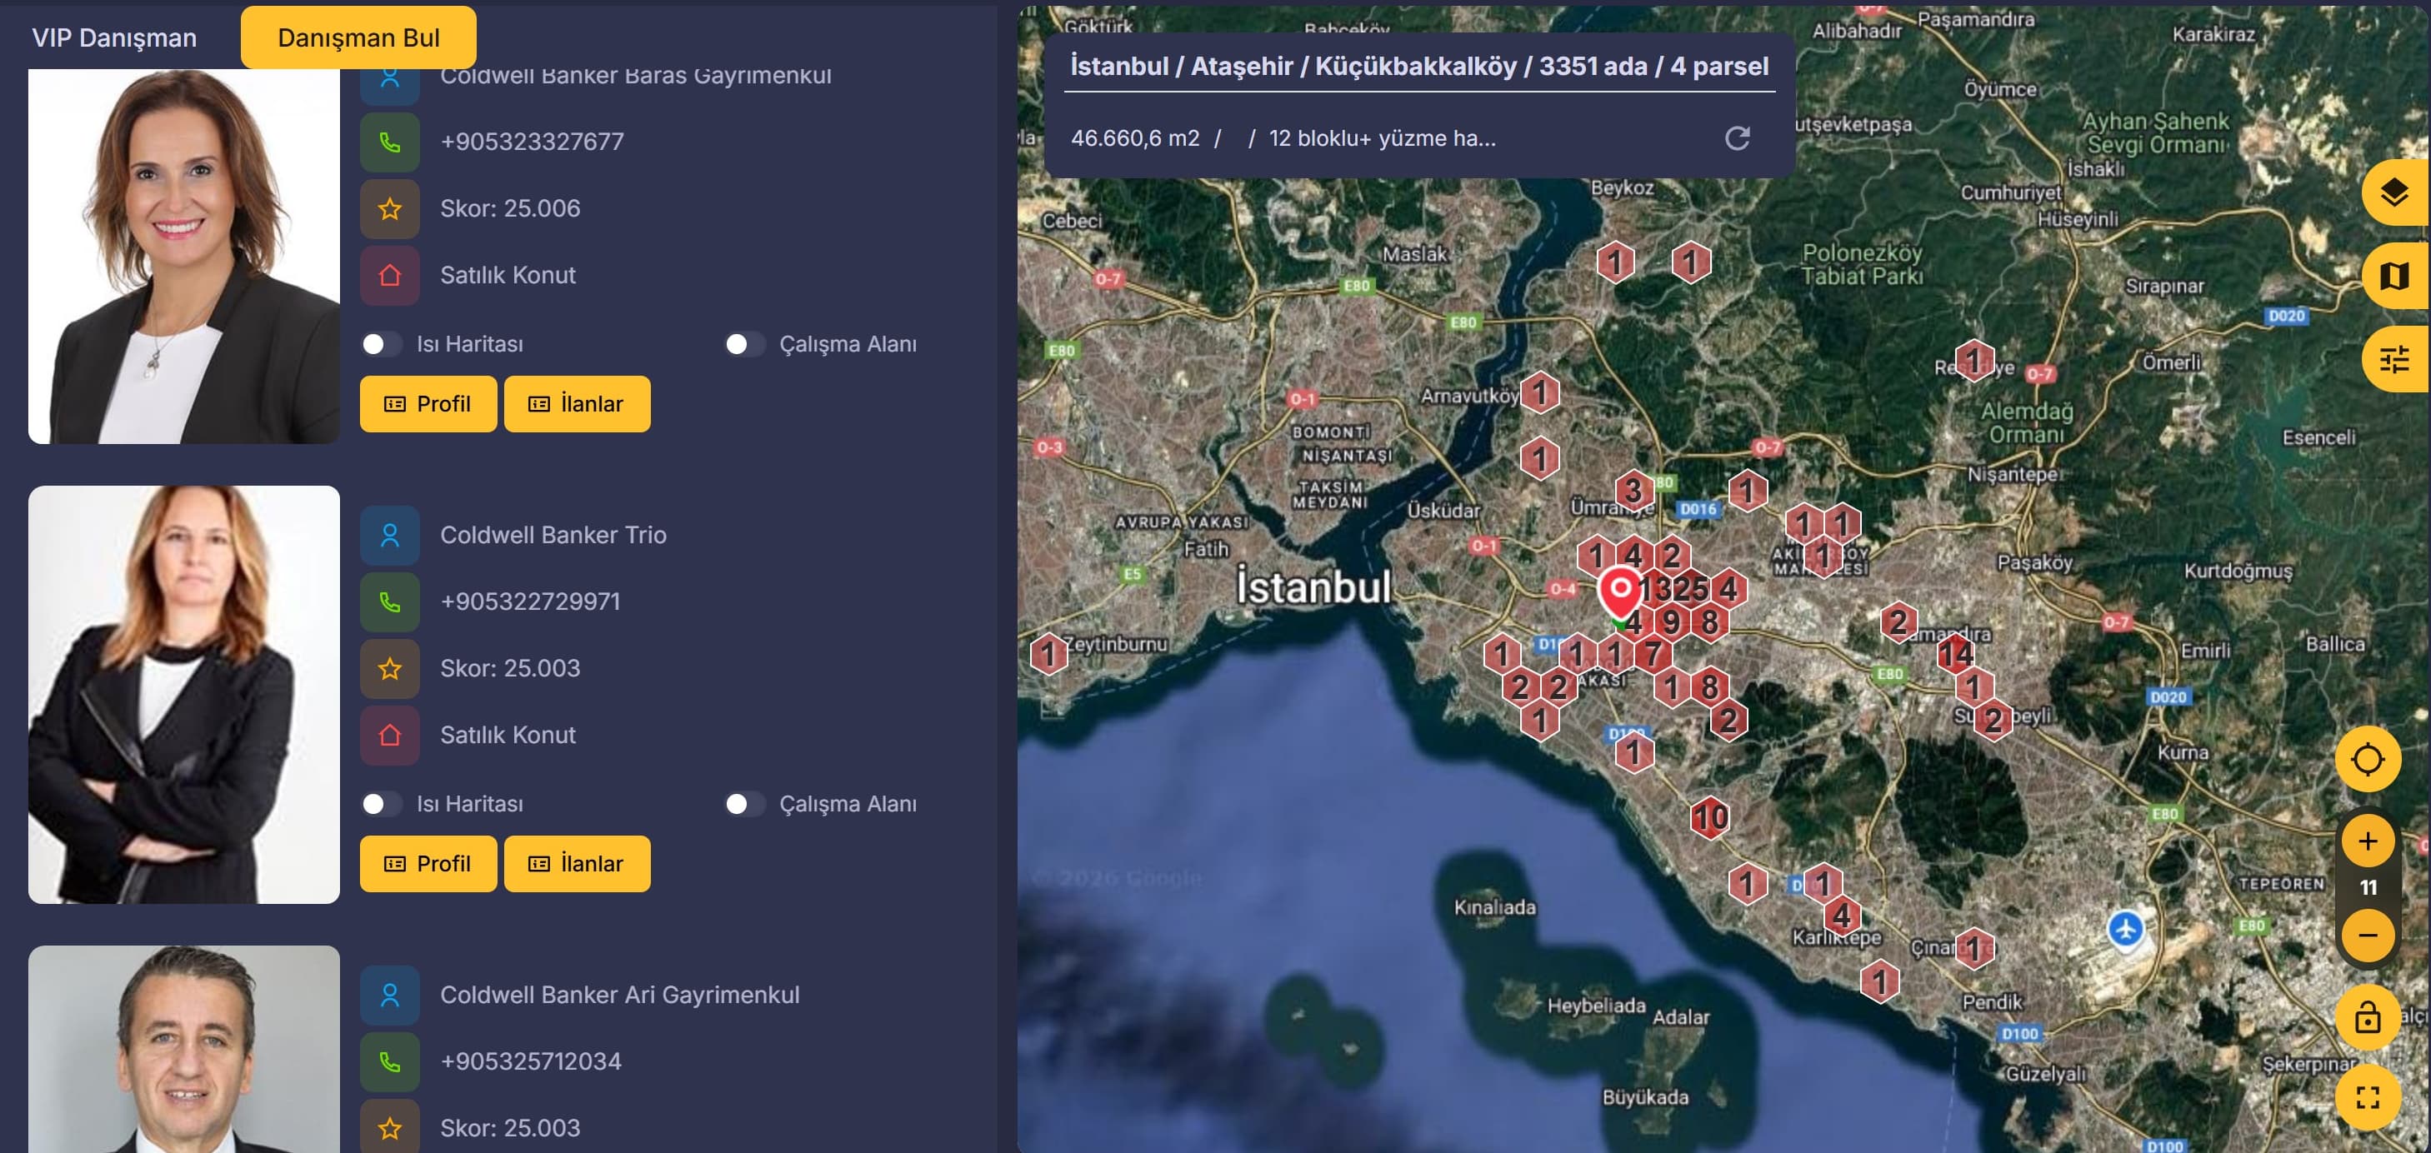Click the Ari Gayrimenkul agent's photo
The width and height of the screenshot is (2431, 1153).
click(184, 1049)
